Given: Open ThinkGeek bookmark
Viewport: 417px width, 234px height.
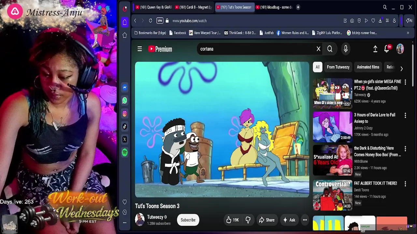Looking at the screenshot, I should (x=240, y=33).
